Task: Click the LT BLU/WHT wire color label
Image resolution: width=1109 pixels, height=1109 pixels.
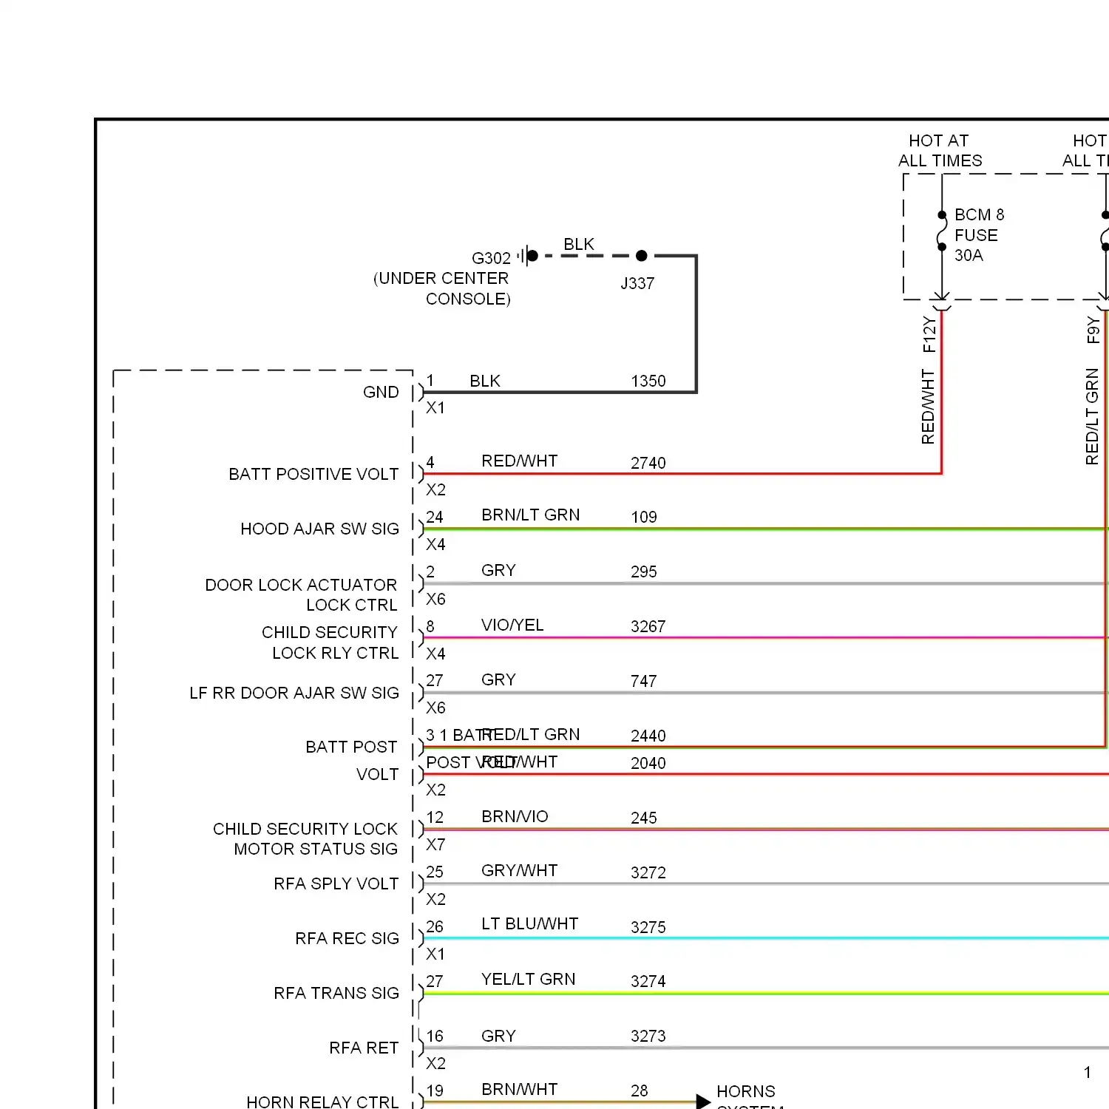Action: coord(529,923)
